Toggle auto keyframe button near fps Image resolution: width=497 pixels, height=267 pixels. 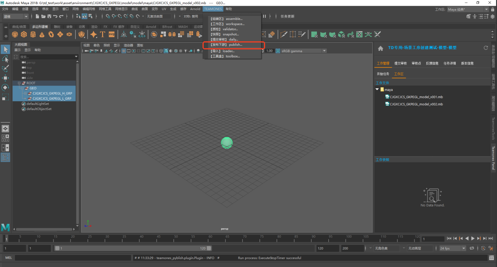tap(483, 248)
